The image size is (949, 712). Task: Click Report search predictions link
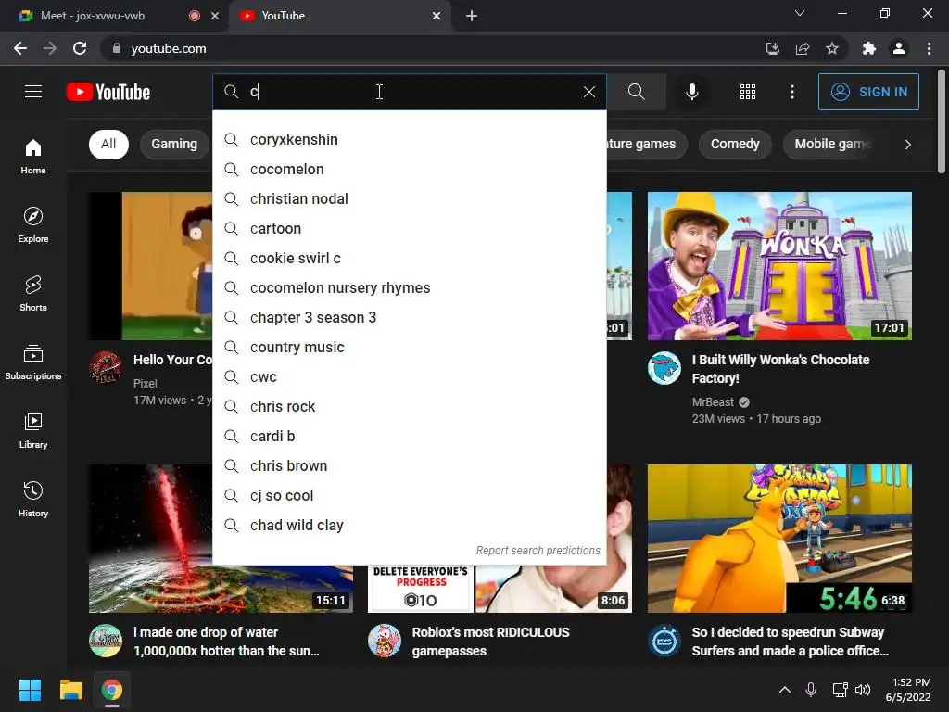pos(538,551)
